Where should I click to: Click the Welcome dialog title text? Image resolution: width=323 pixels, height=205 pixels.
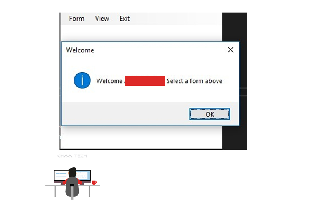pyautogui.click(x=80, y=50)
